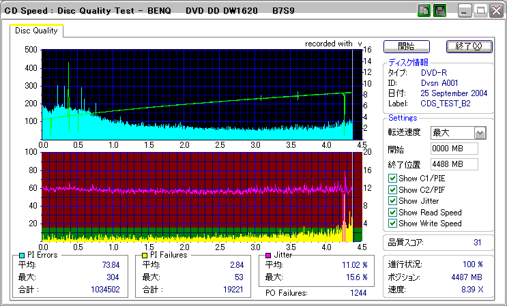Open the 転送速度 speed dropdown arrow
Screen dimensions: 507x306
point(480,133)
